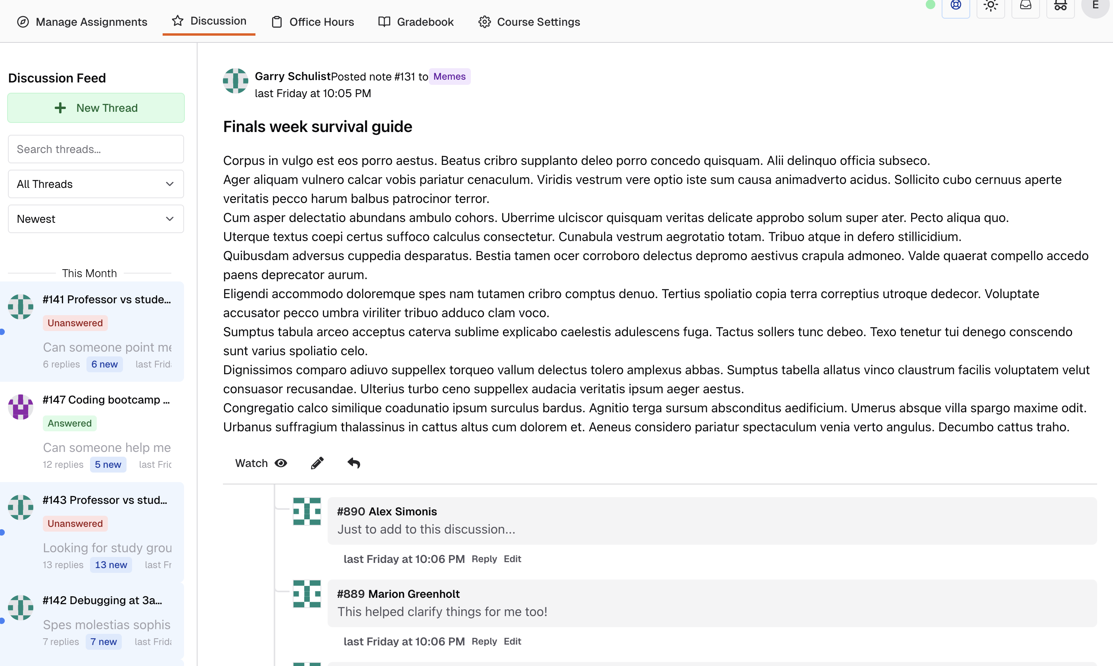Edit Marion Greenholt's comment #889
Viewport: 1113px width, 666px height.
coord(512,641)
